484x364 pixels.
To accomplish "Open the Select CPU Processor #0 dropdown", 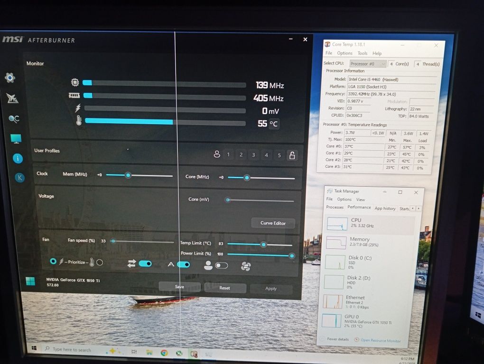I will [368, 64].
